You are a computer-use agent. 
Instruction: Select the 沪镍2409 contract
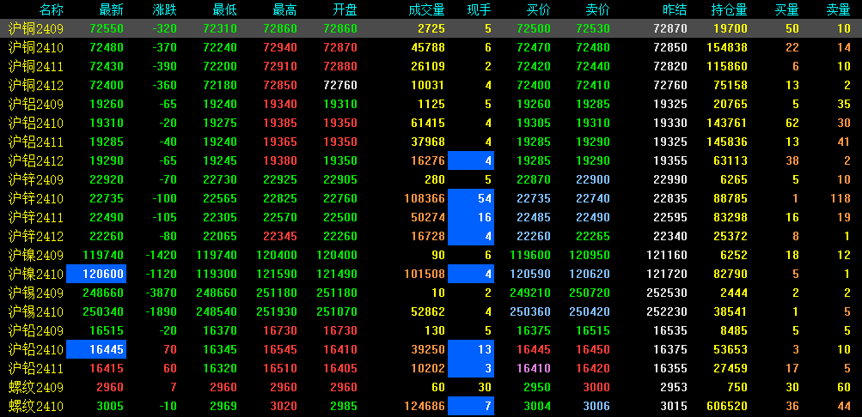pos(36,255)
